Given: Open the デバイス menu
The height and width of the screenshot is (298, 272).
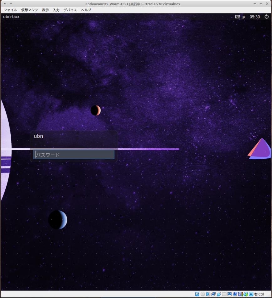Looking at the screenshot, I should click(70, 10).
